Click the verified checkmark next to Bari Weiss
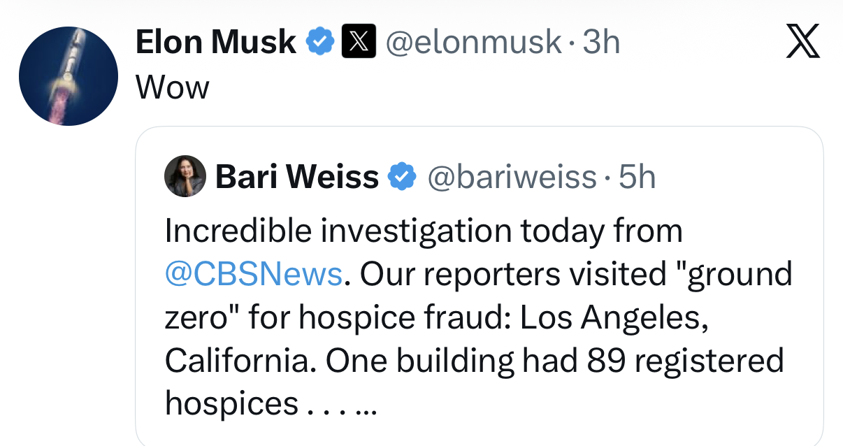Image resolution: width=843 pixels, height=446 pixels. point(402,177)
